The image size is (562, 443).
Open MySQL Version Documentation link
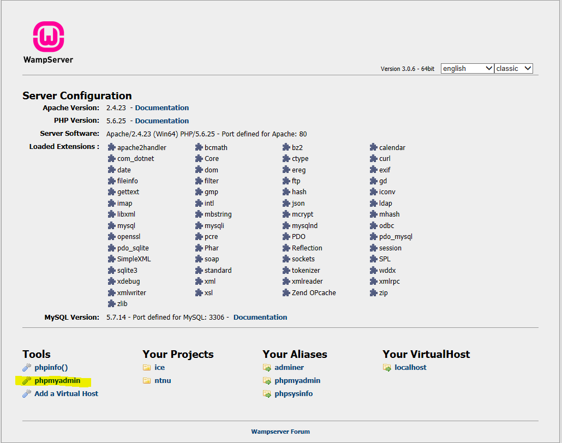(260, 317)
